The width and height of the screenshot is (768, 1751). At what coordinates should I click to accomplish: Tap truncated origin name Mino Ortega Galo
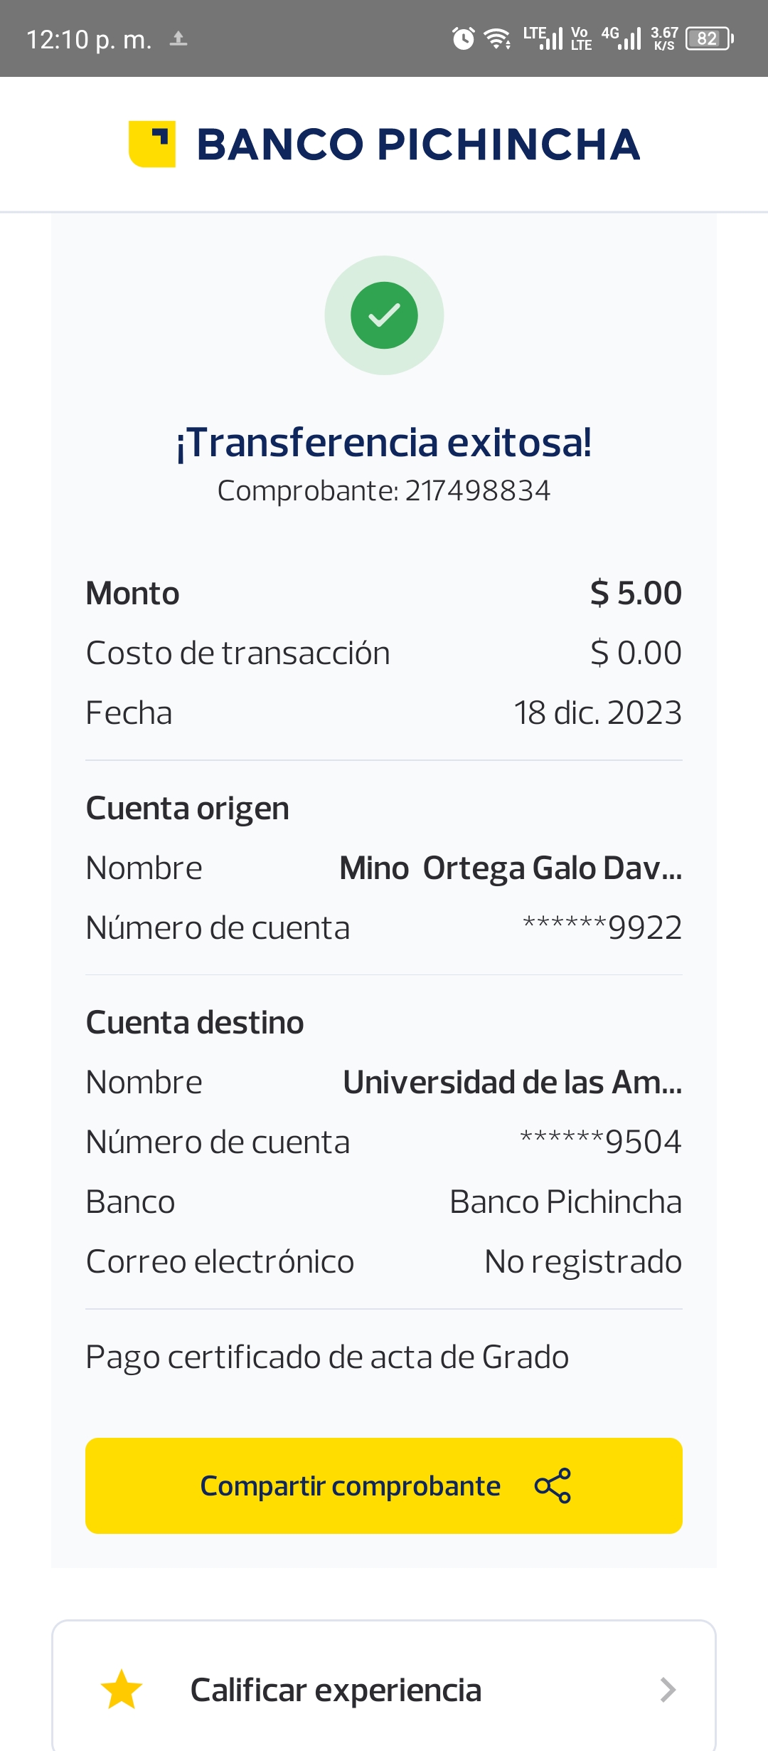tap(510, 868)
